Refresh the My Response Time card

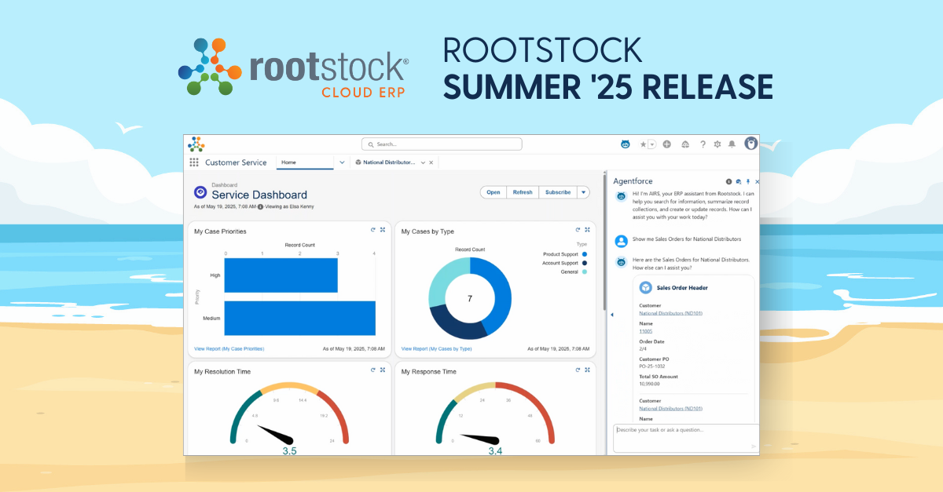(x=578, y=370)
